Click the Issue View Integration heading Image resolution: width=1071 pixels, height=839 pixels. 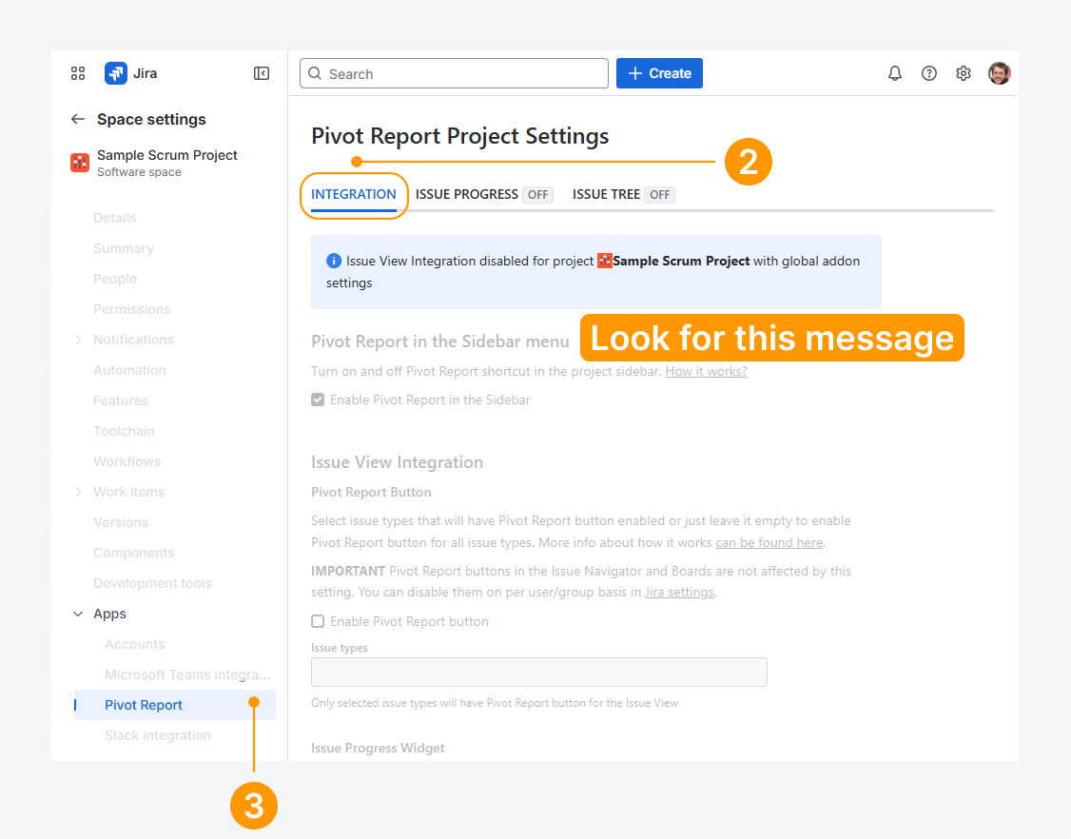pyautogui.click(x=397, y=462)
